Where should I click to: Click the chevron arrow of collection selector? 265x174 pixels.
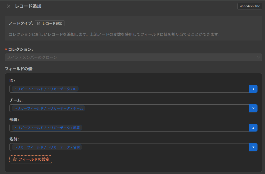click(258, 57)
